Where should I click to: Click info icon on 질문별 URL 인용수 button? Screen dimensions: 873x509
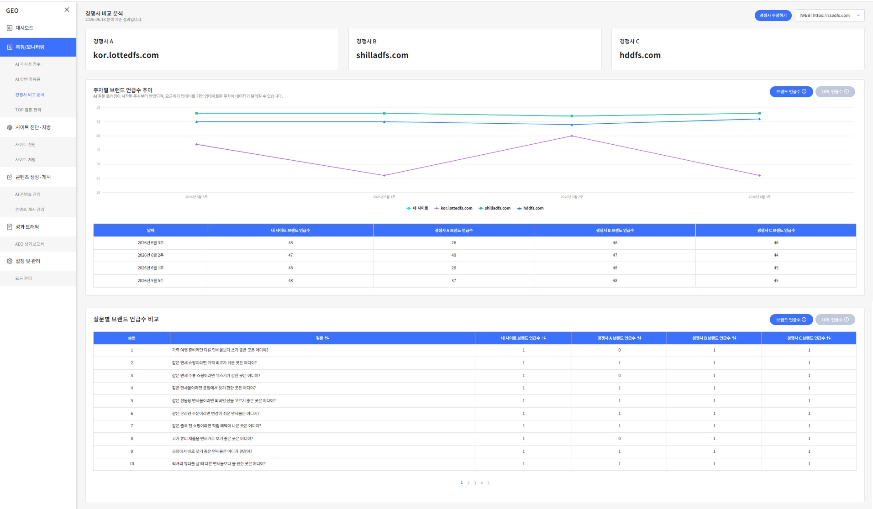[847, 320]
